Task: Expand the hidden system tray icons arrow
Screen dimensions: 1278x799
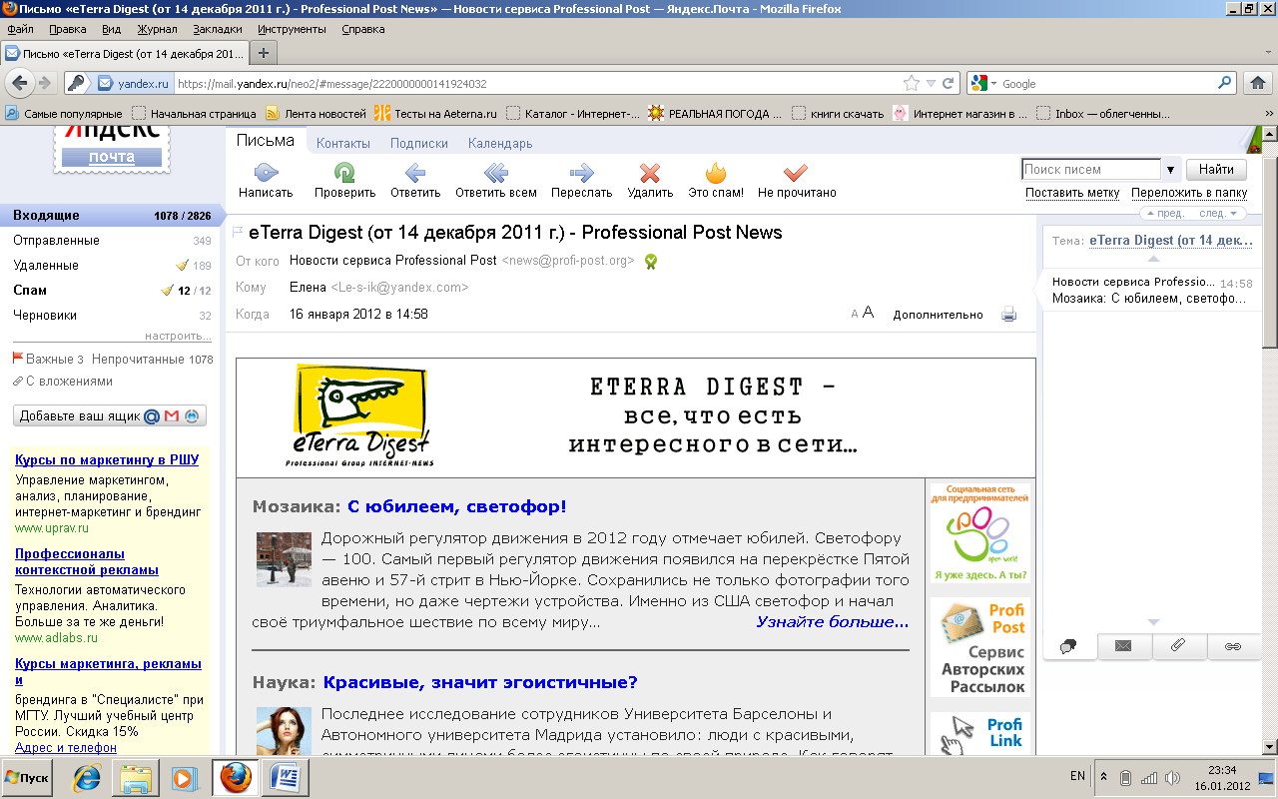Action: pyautogui.click(x=1103, y=776)
